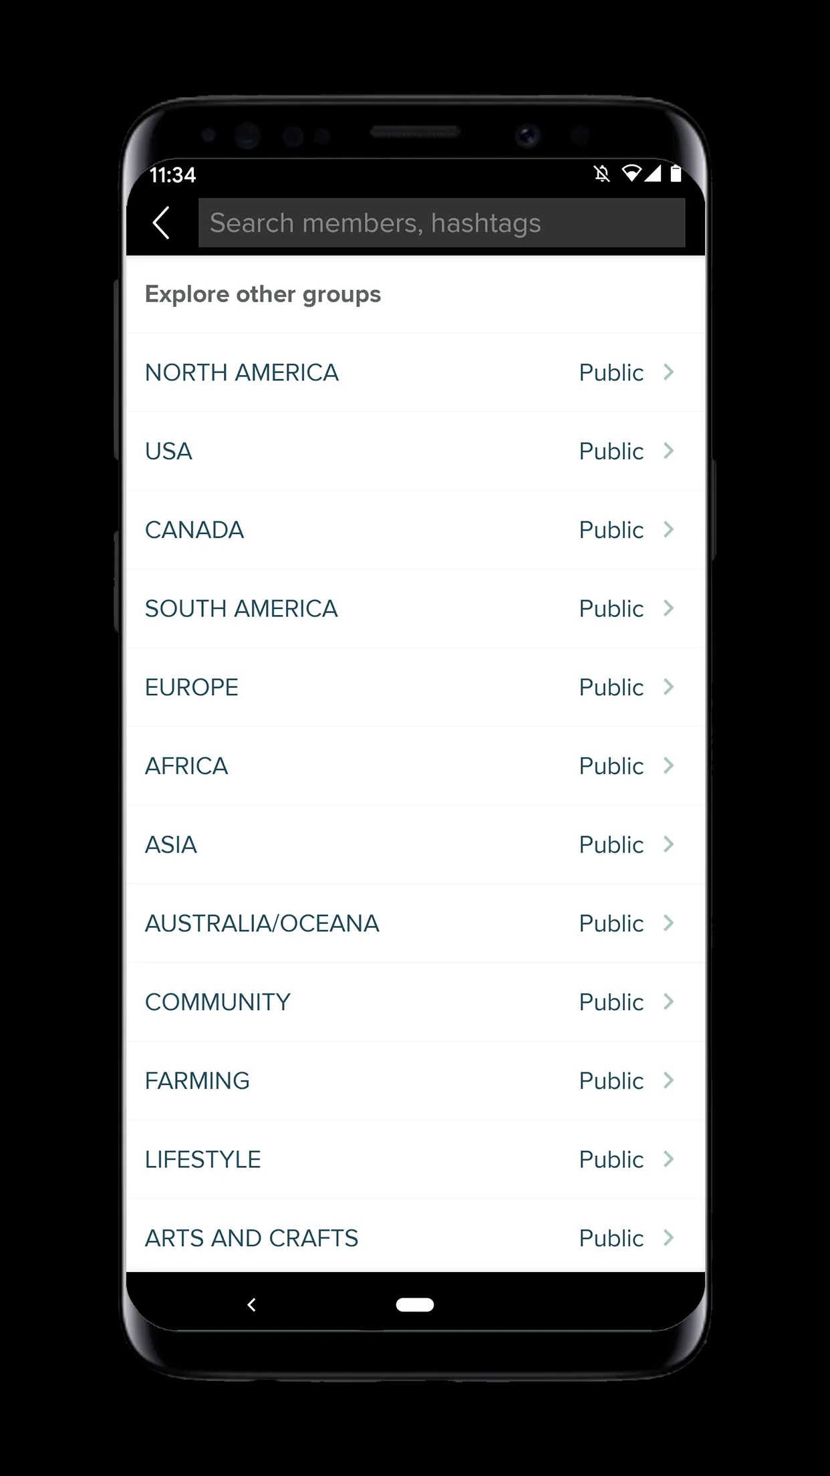
Task: Open the FARMING group
Action: coord(415,1081)
